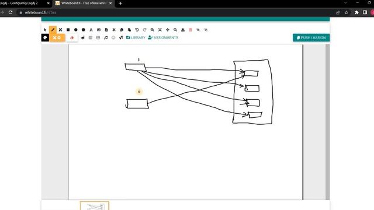The width and height of the screenshot is (374, 210).
Task: Bookmark this page with the star icon
Action: click(347, 12)
